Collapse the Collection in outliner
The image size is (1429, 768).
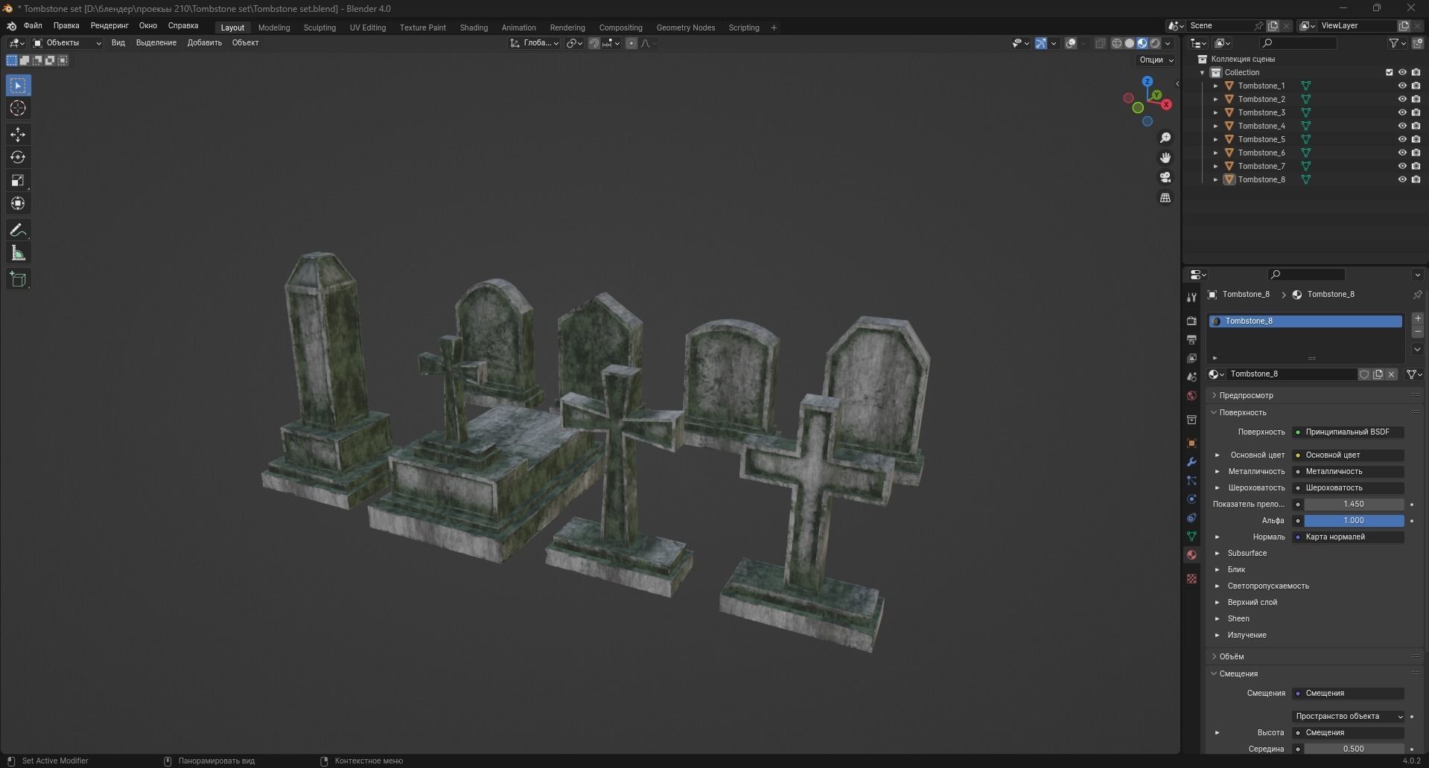point(1202,72)
